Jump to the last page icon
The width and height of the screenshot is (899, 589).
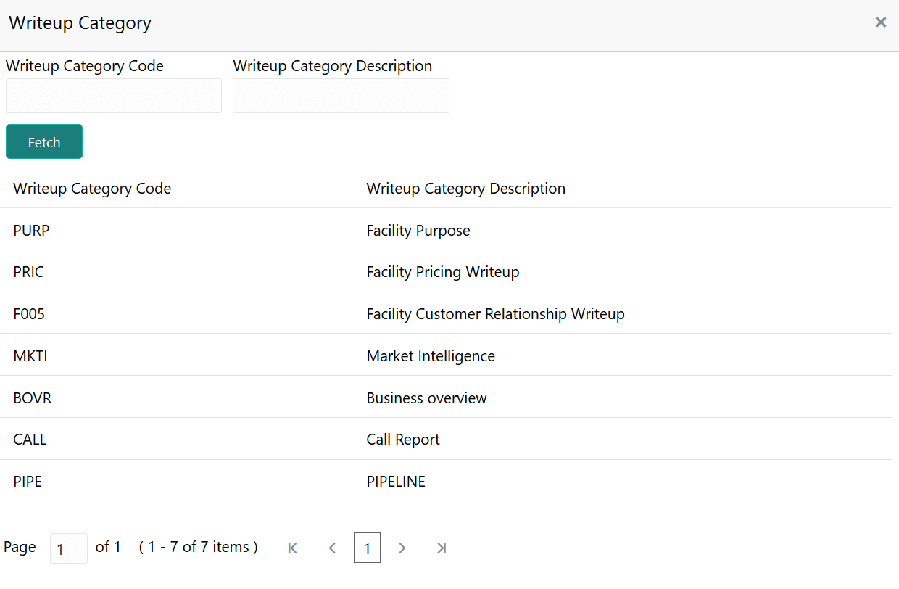442,548
